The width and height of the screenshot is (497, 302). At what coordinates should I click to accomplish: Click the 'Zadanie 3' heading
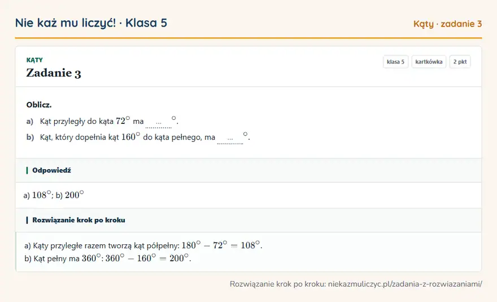54,73
